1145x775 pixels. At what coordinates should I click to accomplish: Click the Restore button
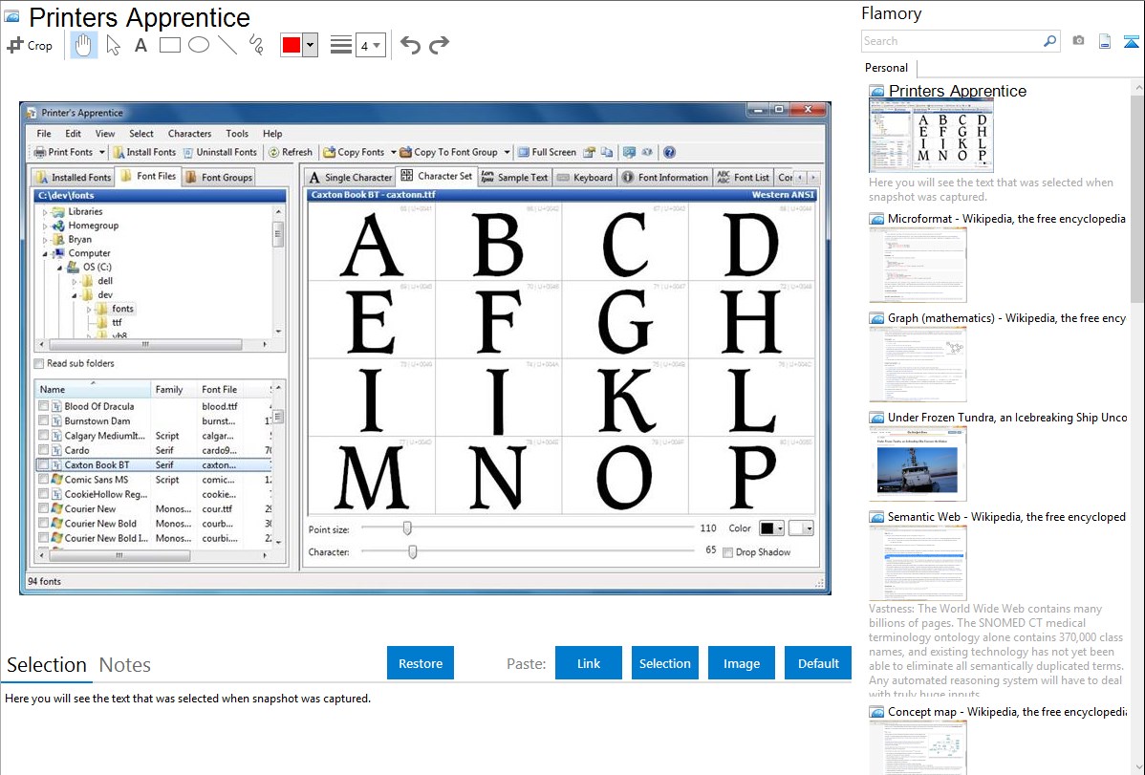pos(421,663)
